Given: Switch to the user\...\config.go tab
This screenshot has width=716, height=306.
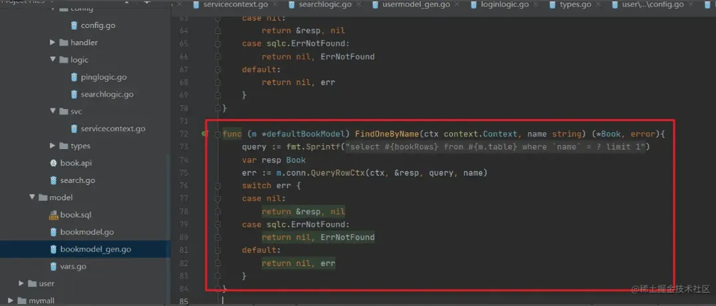Looking at the screenshot, I should (654, 5).
